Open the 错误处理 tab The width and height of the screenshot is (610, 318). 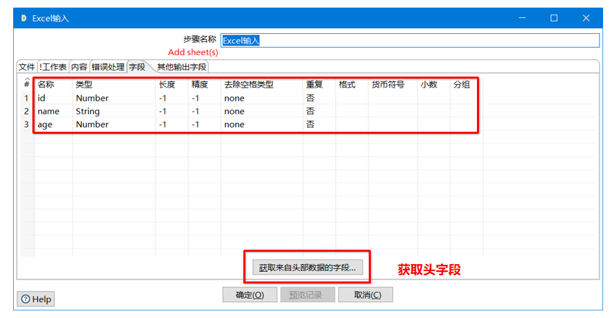point(108,67)
